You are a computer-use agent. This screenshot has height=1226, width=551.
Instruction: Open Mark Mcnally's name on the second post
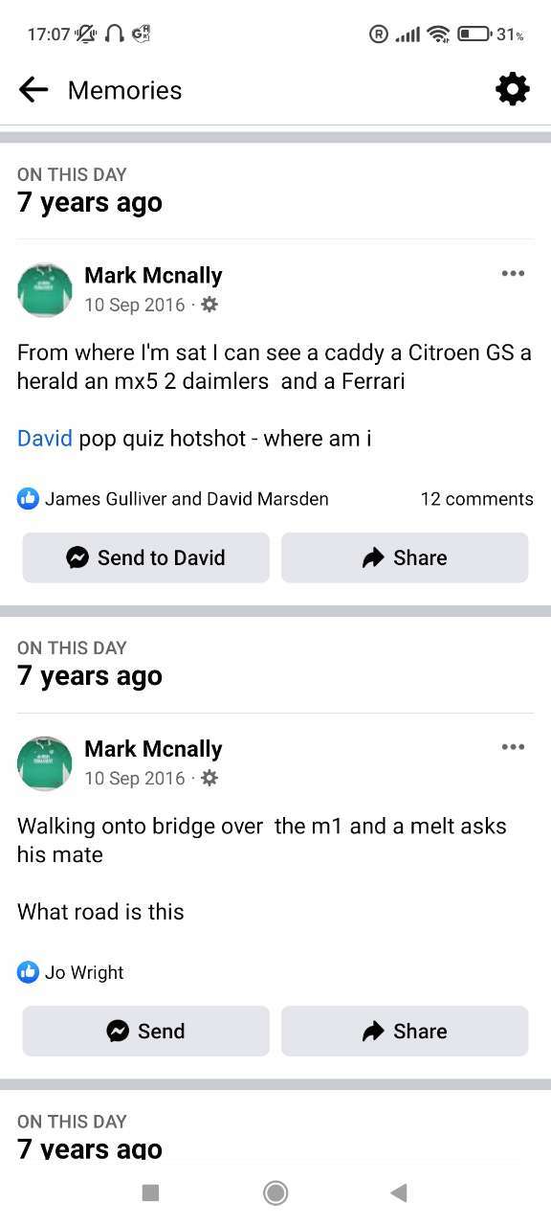point(153,749)
